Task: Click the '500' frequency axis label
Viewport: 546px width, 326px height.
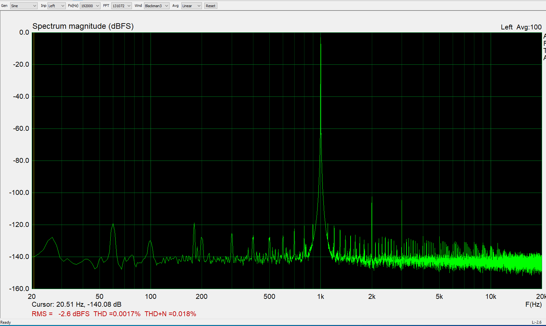Action: click(269, 297)
